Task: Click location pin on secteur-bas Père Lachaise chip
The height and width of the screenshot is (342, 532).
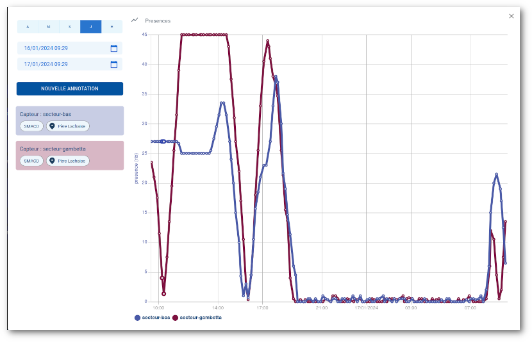Action: [52, 126]
